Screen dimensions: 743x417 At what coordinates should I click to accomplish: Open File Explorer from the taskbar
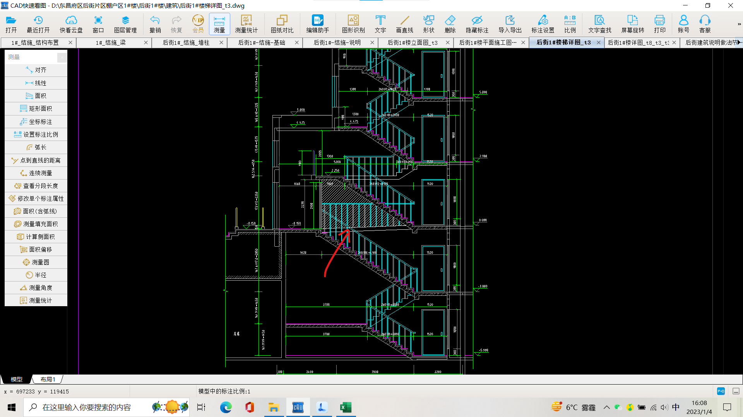tap(274, 407)
